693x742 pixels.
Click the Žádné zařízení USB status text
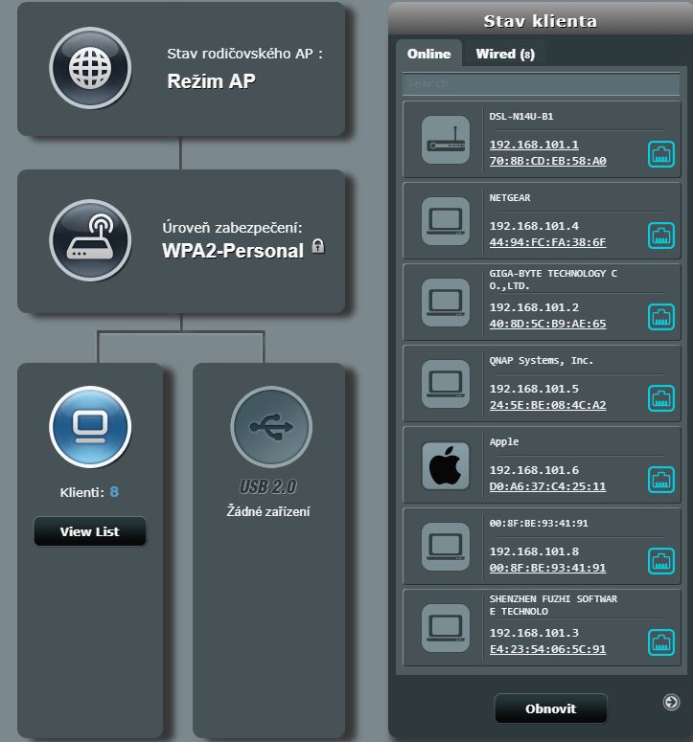(x=268, y=511)
